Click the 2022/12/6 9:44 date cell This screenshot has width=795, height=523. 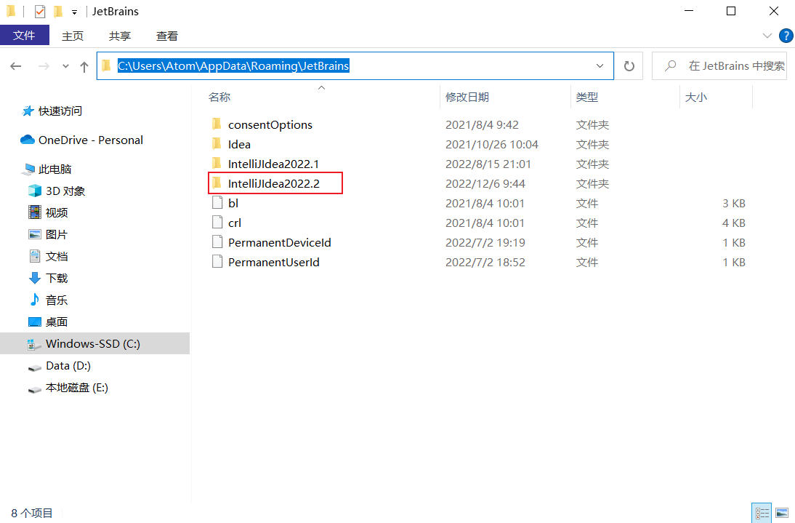click(485, 183)
